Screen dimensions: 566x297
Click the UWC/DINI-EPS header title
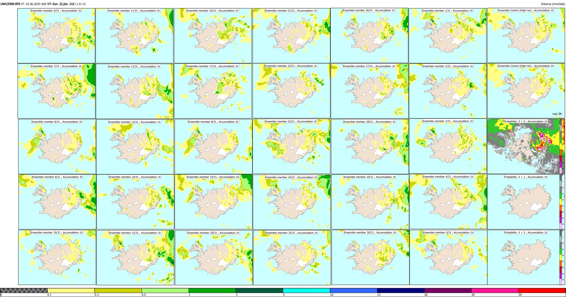(10, 4)
